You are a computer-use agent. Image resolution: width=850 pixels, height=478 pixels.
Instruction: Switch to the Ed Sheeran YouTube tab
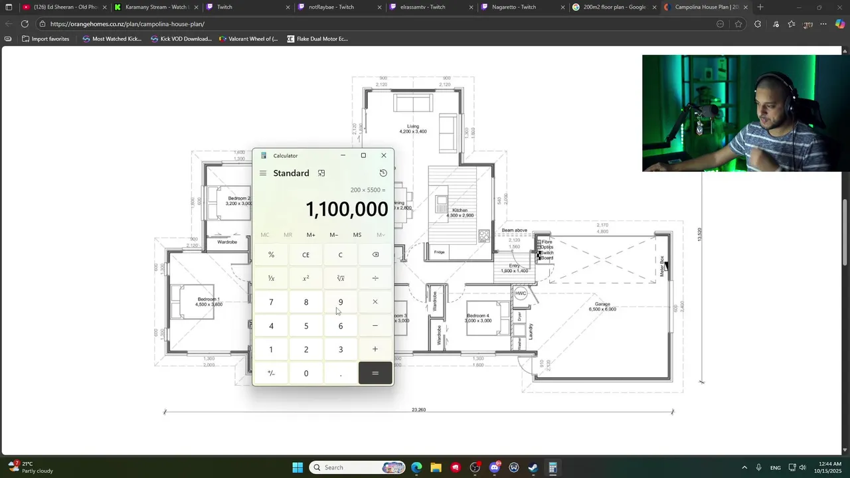point(63,7)
